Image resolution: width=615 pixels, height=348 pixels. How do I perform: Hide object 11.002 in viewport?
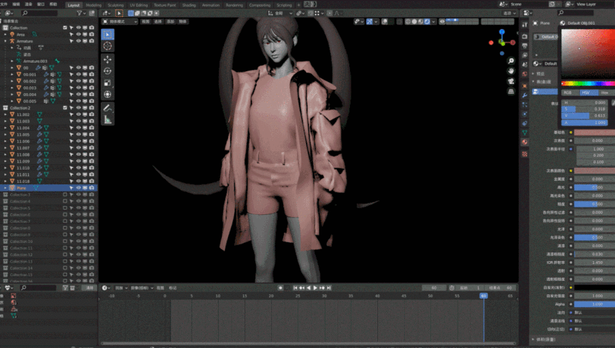(78, 114)
